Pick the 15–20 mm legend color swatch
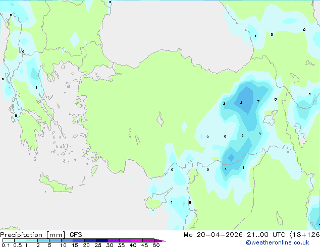This screenshot has height=247, width=320. point(78,240)
